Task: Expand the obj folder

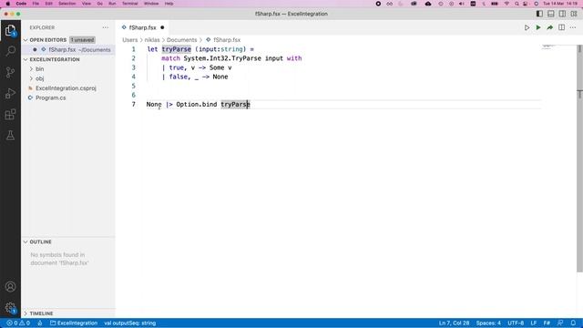Action: 68,78
